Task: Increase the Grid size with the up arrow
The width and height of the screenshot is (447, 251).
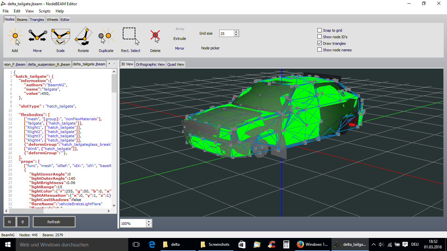Action: tap(236, 32)
